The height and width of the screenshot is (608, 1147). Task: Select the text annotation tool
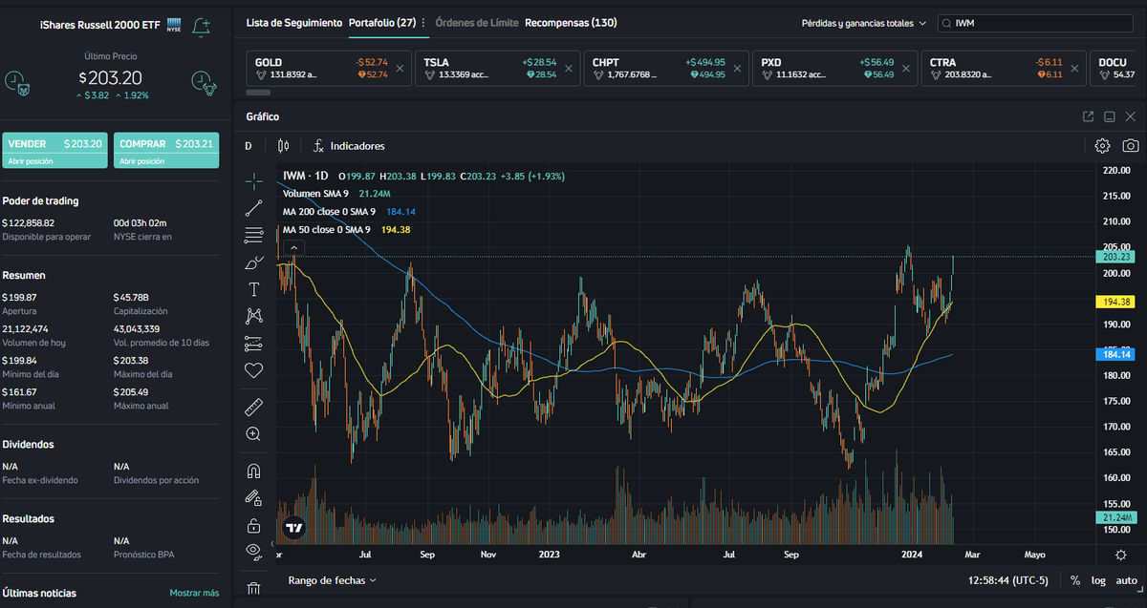(253, 289)
